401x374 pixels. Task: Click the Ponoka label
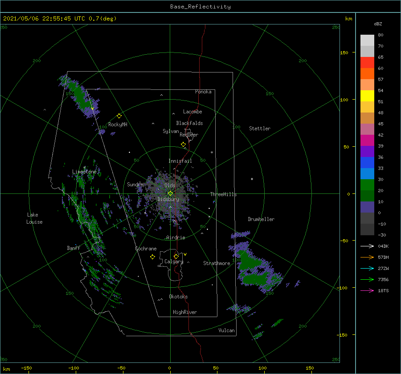(x=203, y=92)
